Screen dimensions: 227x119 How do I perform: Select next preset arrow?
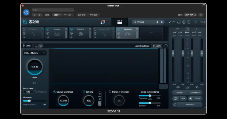coord(162,22)
